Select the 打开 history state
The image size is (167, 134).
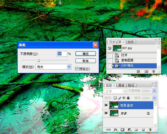(x=135, y=55)
